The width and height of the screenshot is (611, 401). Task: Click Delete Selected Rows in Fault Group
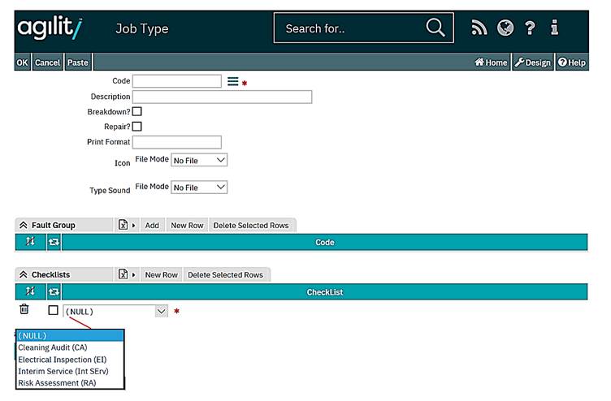click(251, 225)
